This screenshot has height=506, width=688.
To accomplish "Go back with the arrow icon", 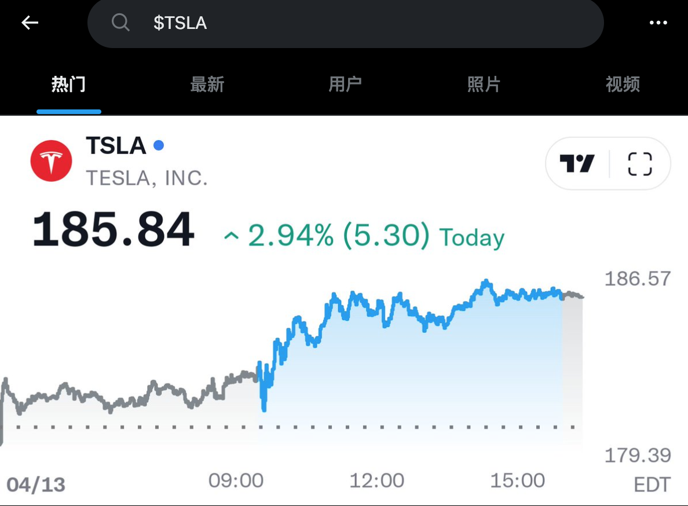I will 29,23.
